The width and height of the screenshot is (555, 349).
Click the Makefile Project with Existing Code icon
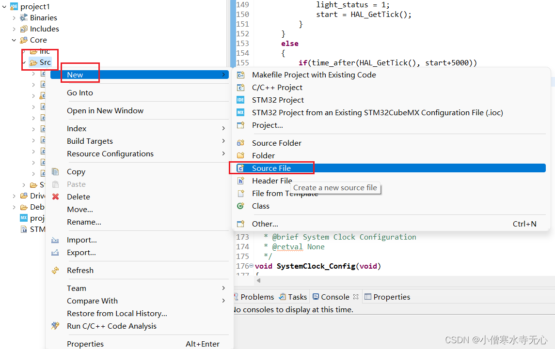(x=240, y=75)
